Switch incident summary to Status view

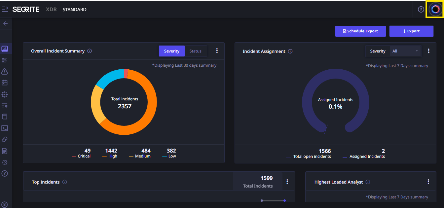tap(195, 51)
